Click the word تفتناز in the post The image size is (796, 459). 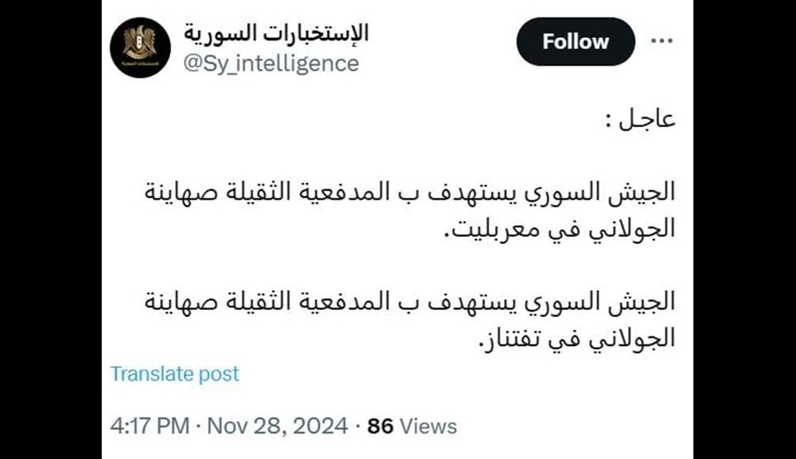point(509,338)
